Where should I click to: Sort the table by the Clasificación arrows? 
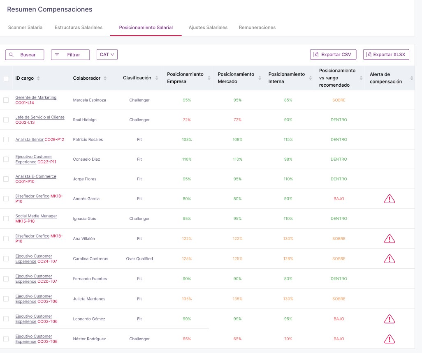pyautogui.click(x=157, y=78)
